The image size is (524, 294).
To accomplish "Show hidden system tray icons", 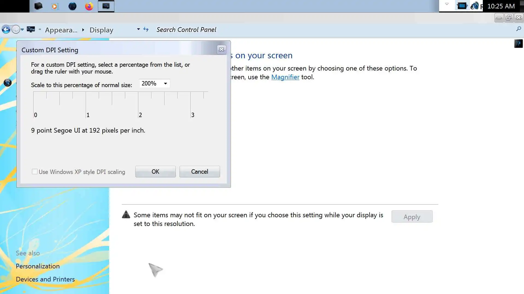I will pyautogui.click(x=447, y=4).
